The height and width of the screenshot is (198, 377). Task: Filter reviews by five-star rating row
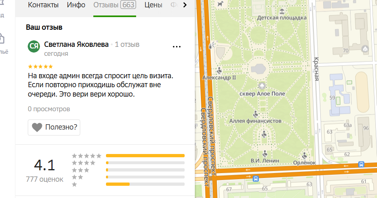click(x=128, y=156)
